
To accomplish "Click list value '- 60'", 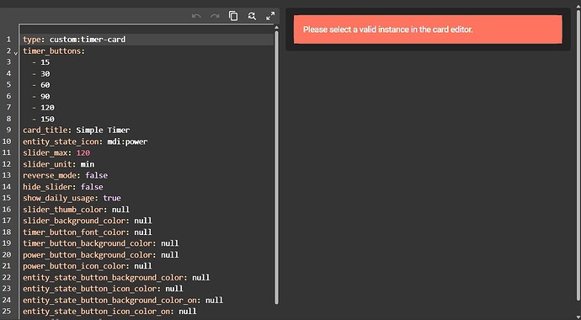I will (x=40, y=85).
